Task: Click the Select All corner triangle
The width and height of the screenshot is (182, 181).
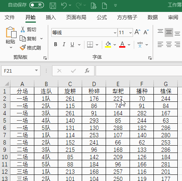Action: point(7,84)
